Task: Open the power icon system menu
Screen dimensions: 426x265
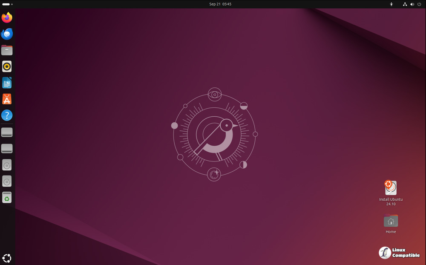Action: click(419, 4)
